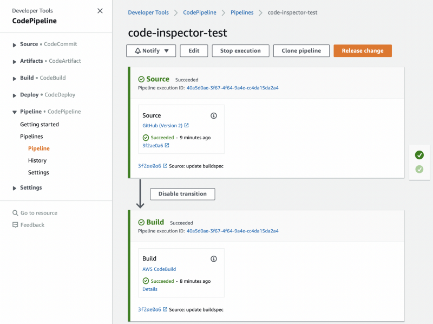Open Source stage pipeline execution ID link
The image size is (433, 324).
(x=233, y=88)
